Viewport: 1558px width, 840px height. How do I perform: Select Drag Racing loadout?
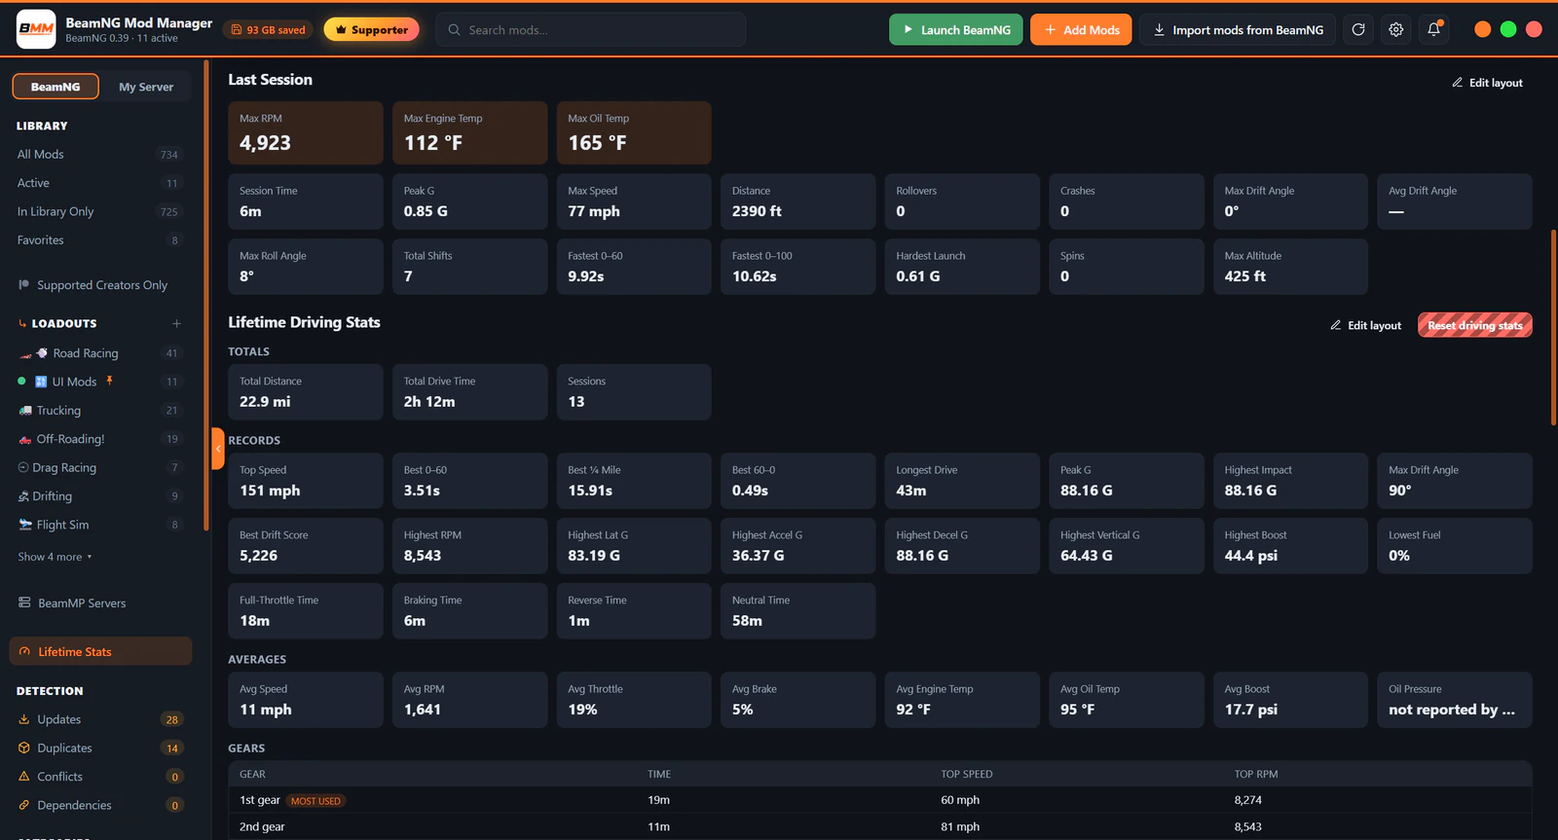99,467
